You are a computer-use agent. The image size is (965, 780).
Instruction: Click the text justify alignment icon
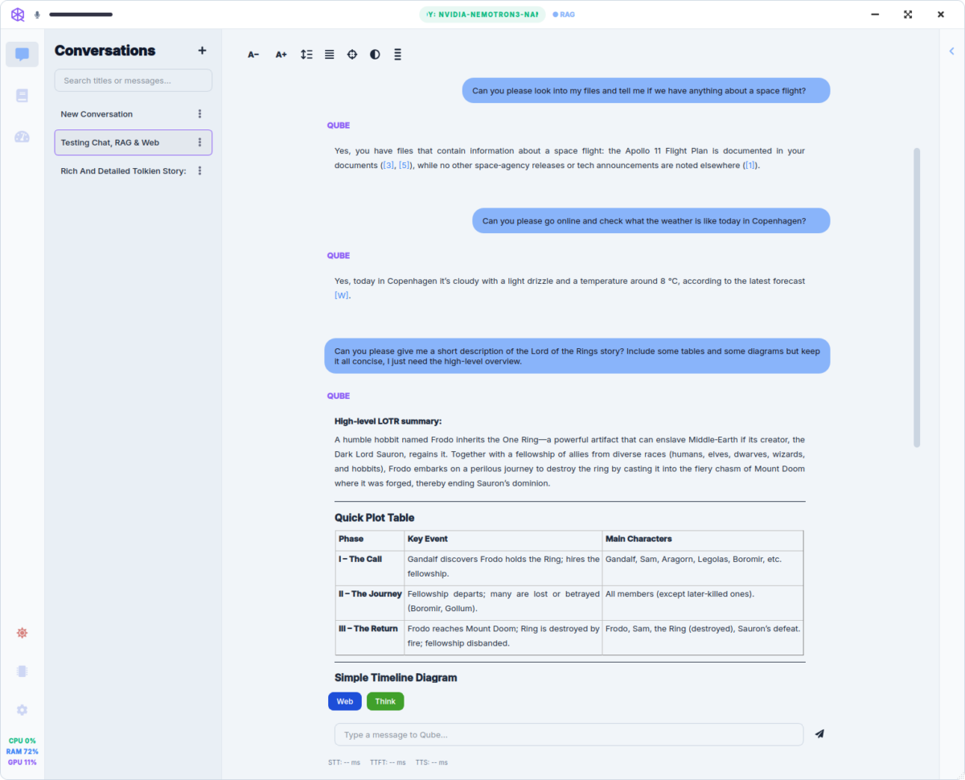coord(329,55)
